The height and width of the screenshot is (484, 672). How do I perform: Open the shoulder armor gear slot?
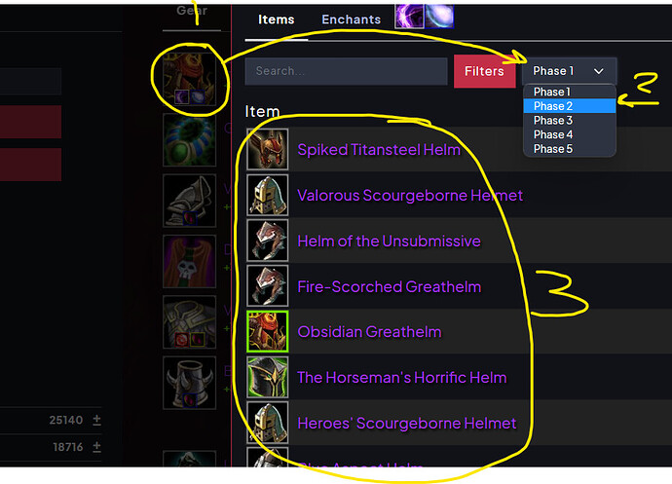tap(190, 201)
